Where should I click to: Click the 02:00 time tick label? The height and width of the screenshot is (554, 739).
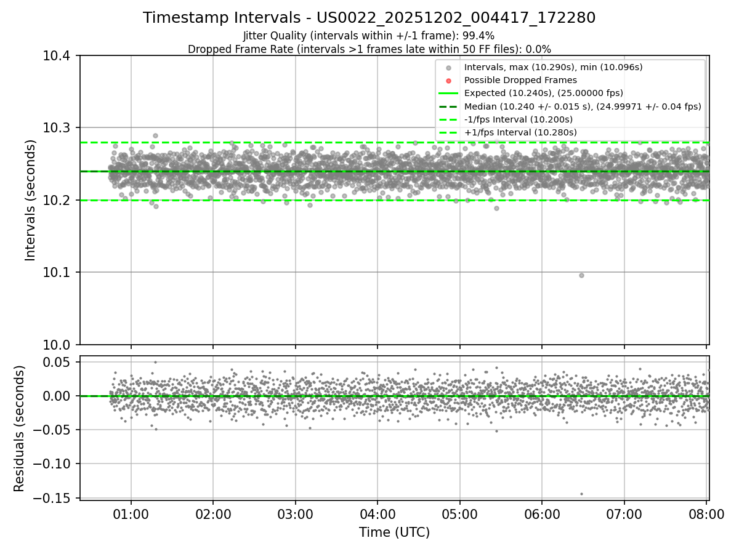click(213, 514)
